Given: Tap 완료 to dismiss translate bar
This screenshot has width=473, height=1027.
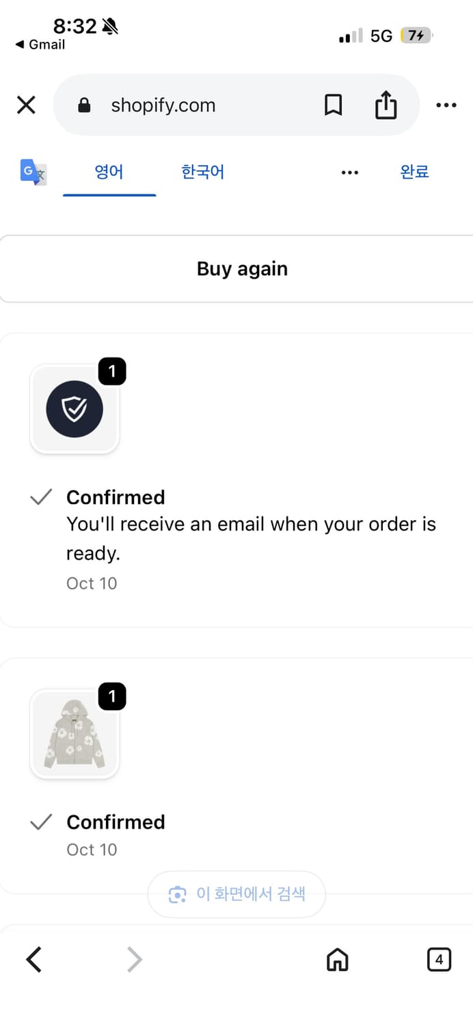Looking at the screenshot, I should click(414, 171).
